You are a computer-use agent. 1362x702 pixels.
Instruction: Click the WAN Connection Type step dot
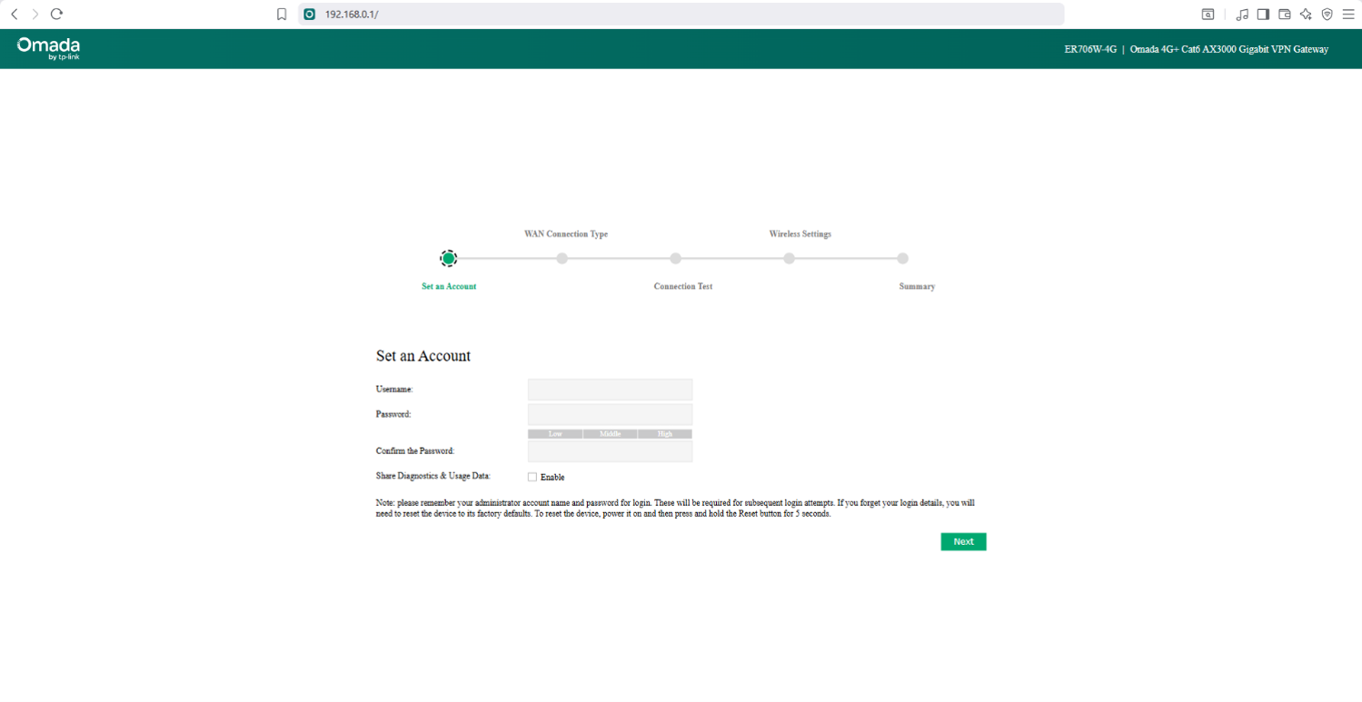tap(562, 259)
